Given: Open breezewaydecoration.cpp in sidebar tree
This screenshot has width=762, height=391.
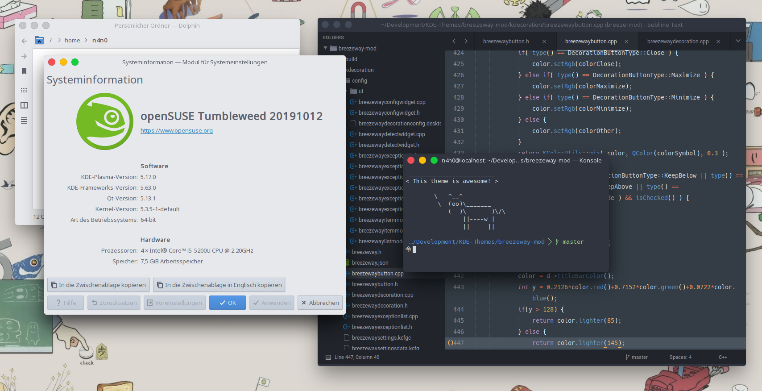Looking at the screenshot, I should (x=382, y=295).
